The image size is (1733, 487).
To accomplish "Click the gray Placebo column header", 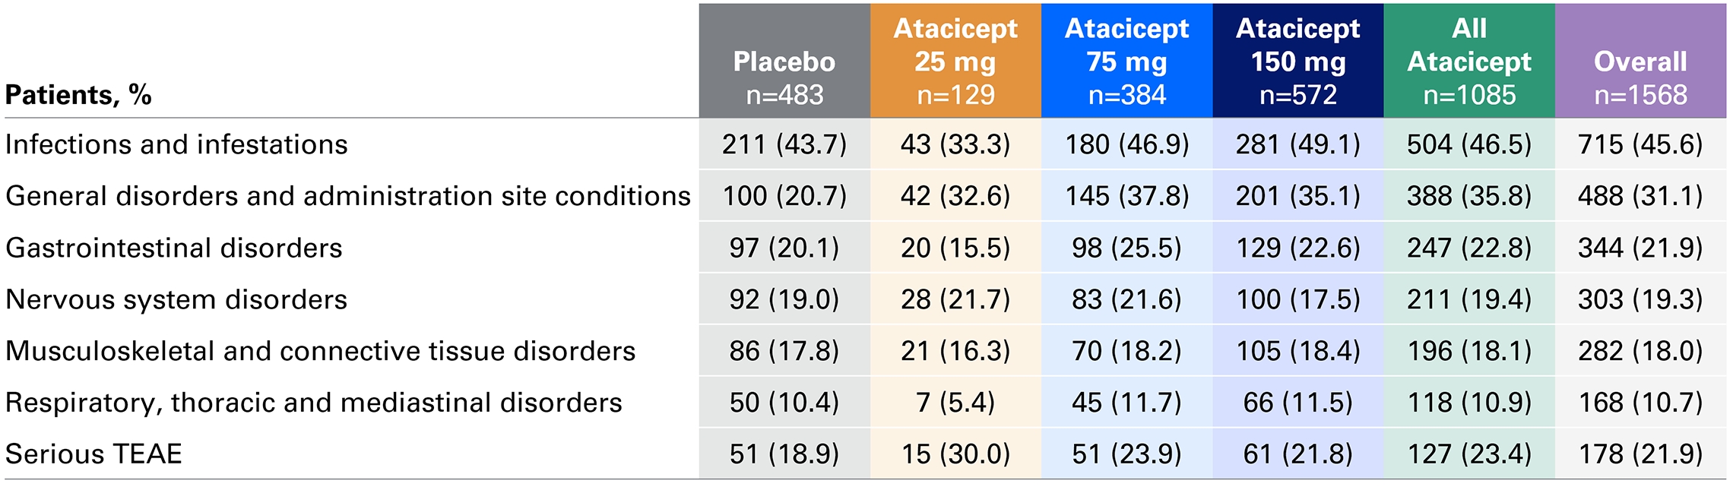I will (x=784, y=62).
